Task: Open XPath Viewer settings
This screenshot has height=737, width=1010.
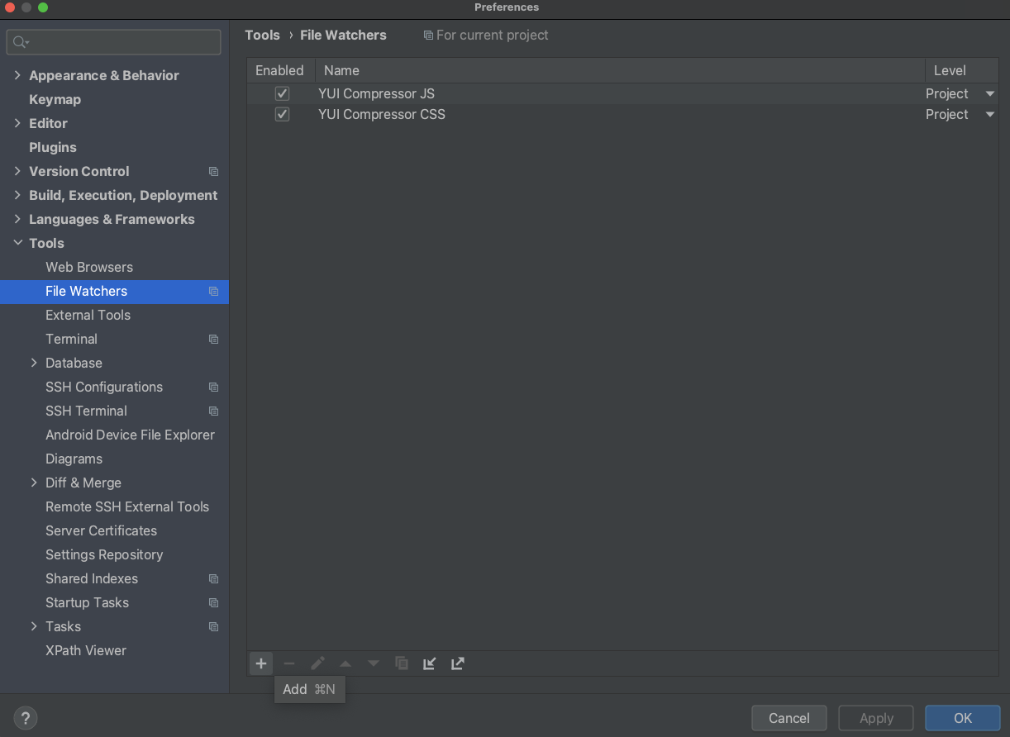Action: [x=86, y=650]
